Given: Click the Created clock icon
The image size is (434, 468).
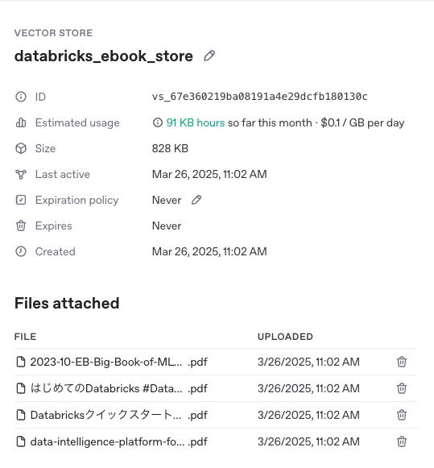Looking at the screenshot, I should (x=21, y=251).
